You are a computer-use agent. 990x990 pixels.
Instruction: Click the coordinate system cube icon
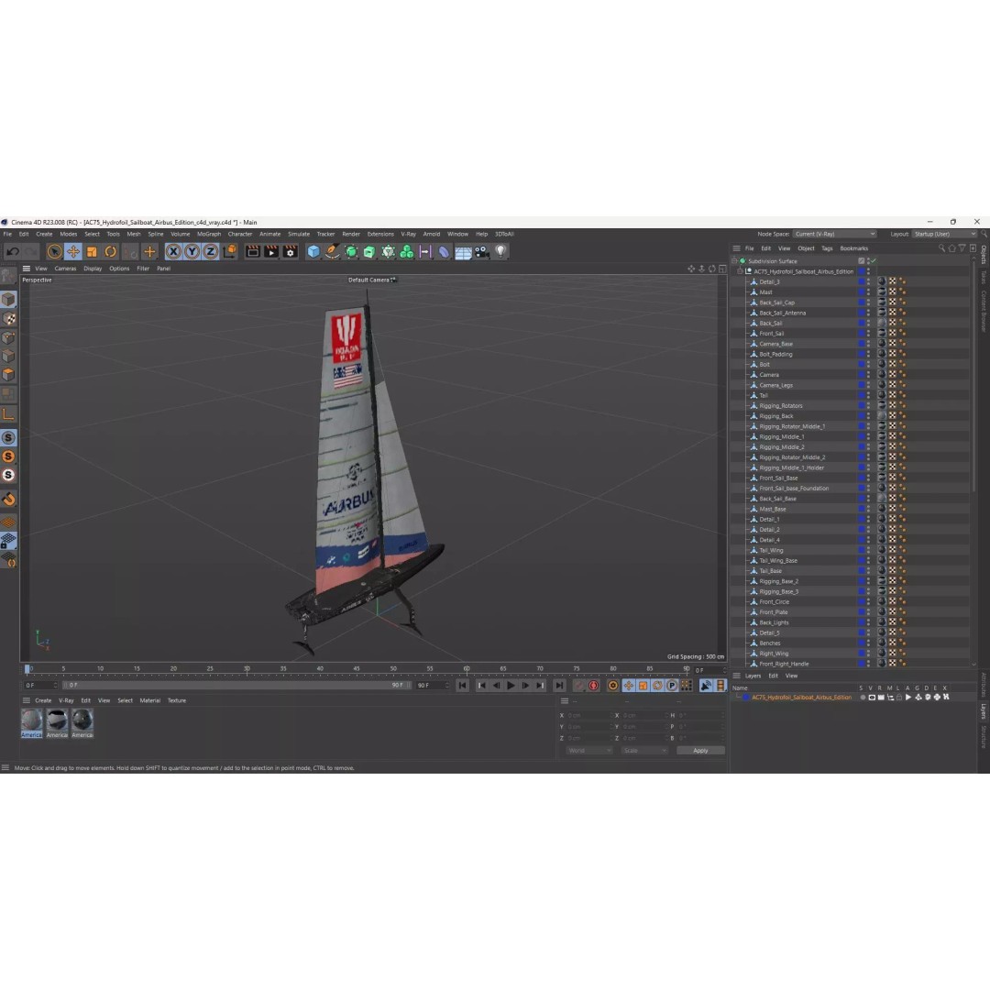(x=230, y=251)
